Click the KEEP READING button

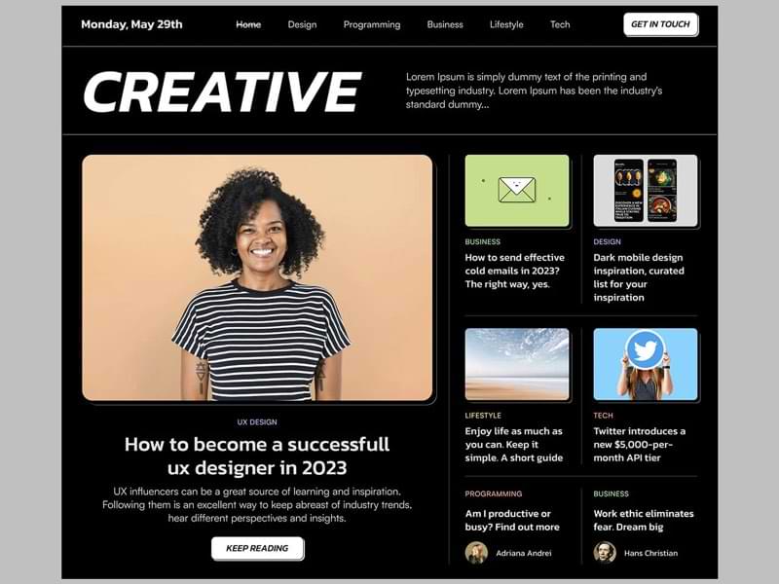pyautogui.click(x=257, y=548)
